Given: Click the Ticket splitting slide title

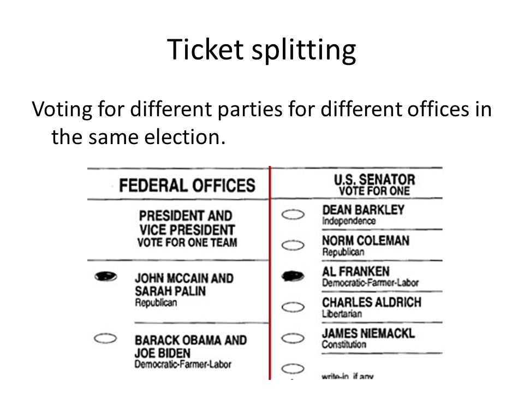Looking at the screenshot, I should tap(261, 50).
